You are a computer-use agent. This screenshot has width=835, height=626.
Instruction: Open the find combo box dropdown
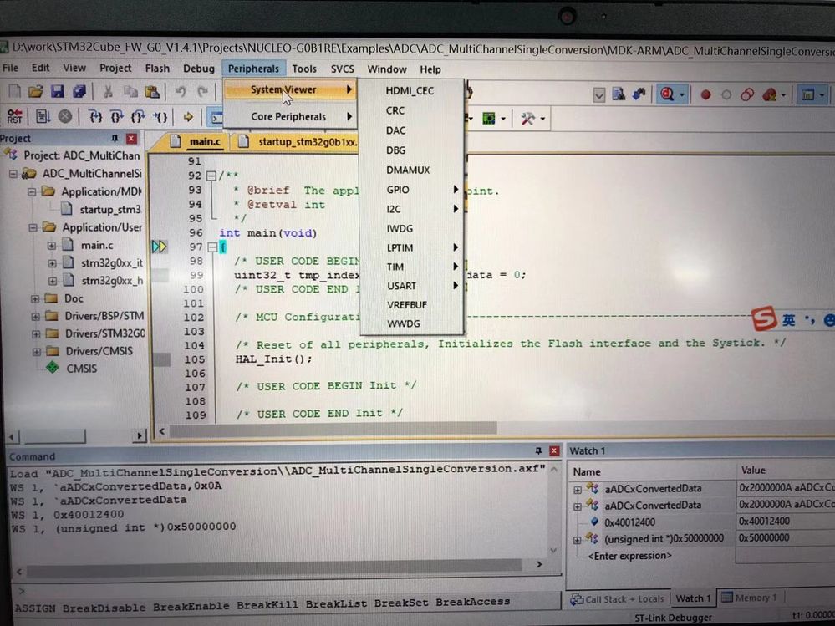[599, 95]
